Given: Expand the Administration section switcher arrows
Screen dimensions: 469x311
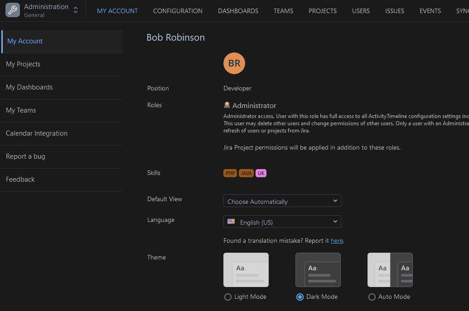Looking at the screenshot, I should [76, 10].
